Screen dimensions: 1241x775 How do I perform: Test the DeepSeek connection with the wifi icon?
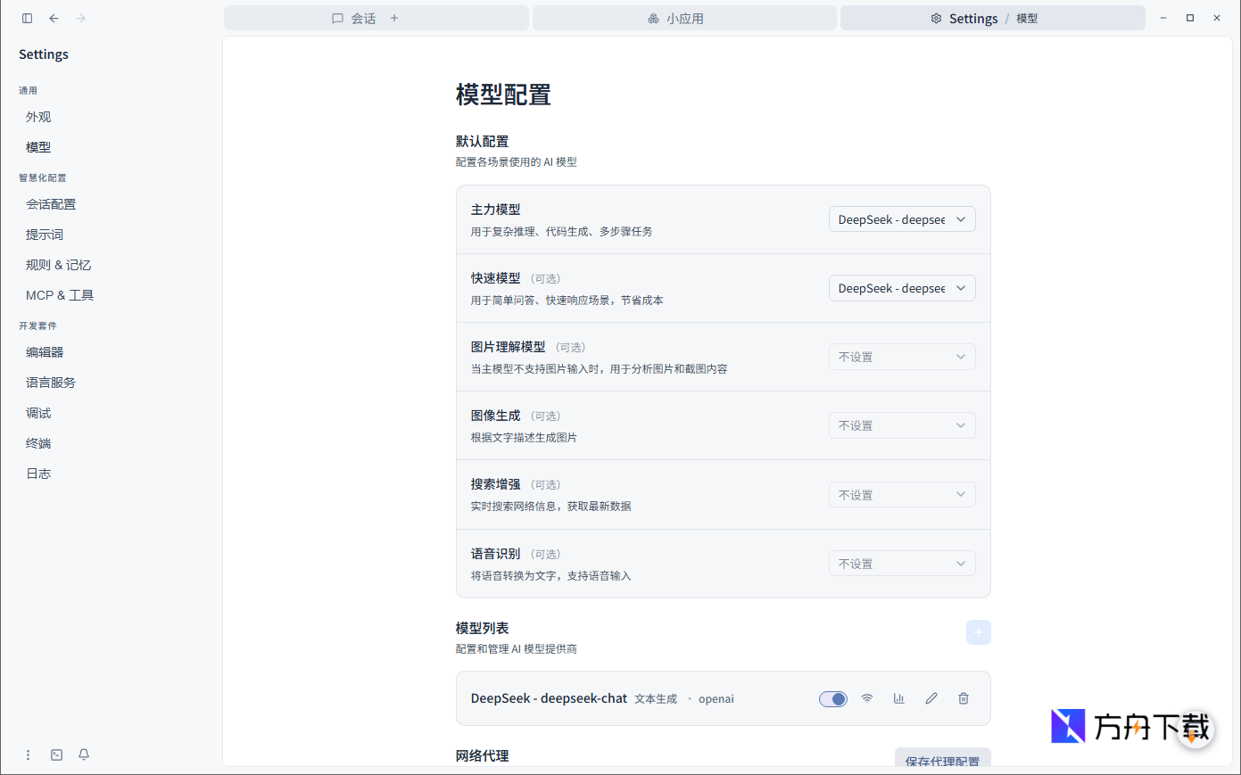tap(867, 698)
